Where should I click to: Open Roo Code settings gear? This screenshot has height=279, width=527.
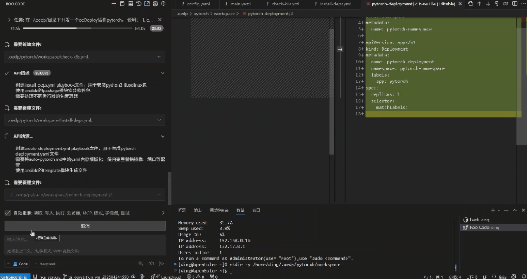tap(155, 4)
